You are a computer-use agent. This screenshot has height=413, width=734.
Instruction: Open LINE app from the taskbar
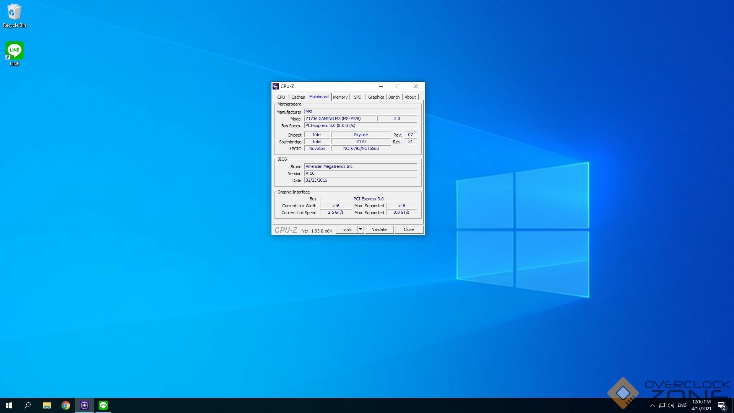point(103,405)
